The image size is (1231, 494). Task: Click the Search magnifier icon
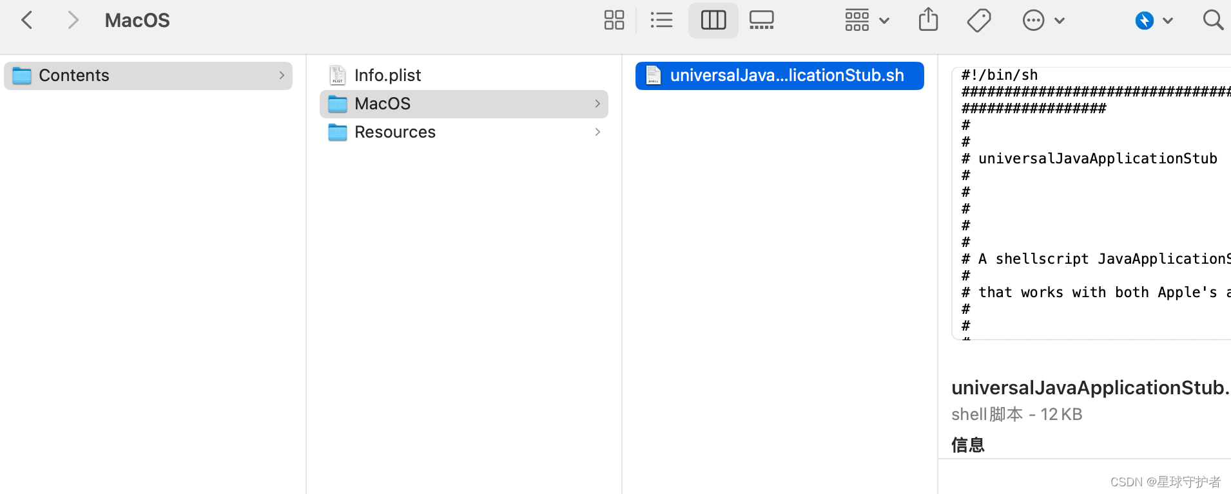pos(1213,20)
